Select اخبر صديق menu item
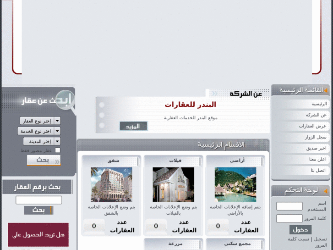Image resolution: width=333 pixels, height=250 pixels. (316, 148)
